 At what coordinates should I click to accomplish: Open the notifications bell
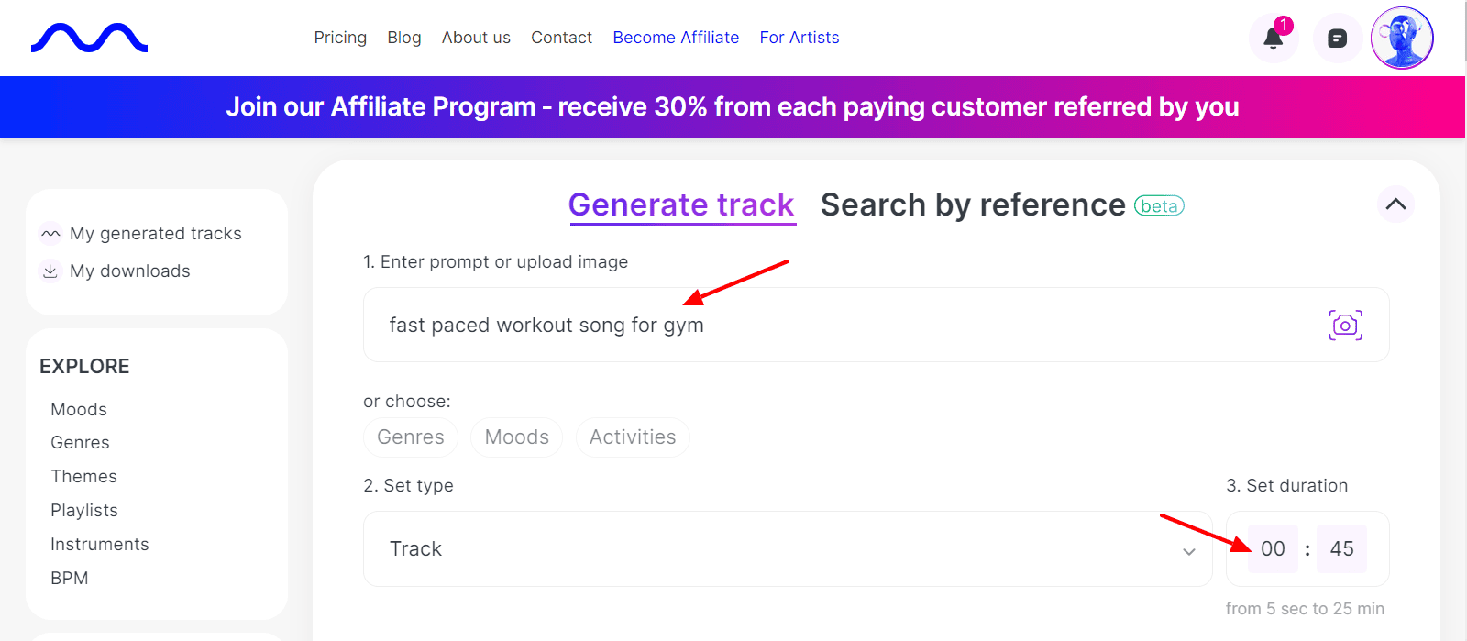pyautogui.click(x=1273, y=39)
